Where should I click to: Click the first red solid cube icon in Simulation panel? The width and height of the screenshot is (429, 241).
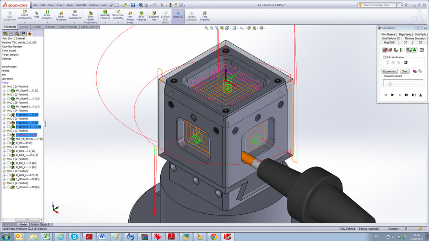coord(385,50)
